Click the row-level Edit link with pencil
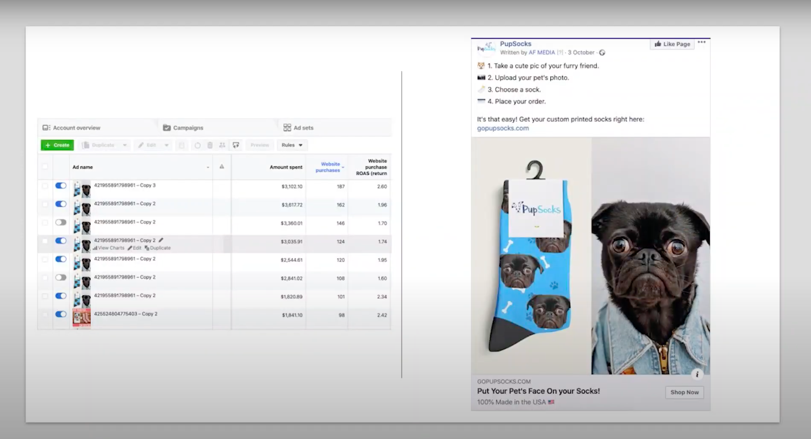Viewport: 811px width, 439px height. [135, 248]
